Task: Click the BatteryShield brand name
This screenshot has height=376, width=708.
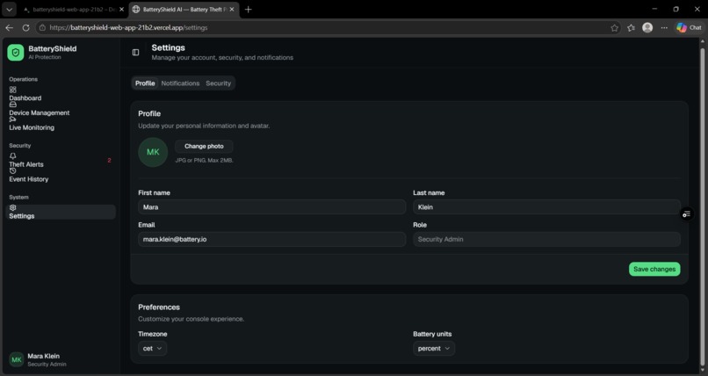Action: coord(53,48)
